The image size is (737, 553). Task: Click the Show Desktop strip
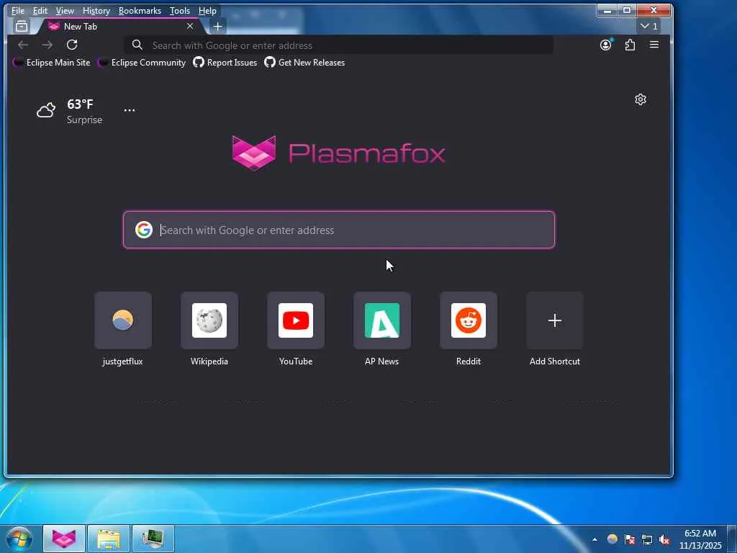(732, 539)
